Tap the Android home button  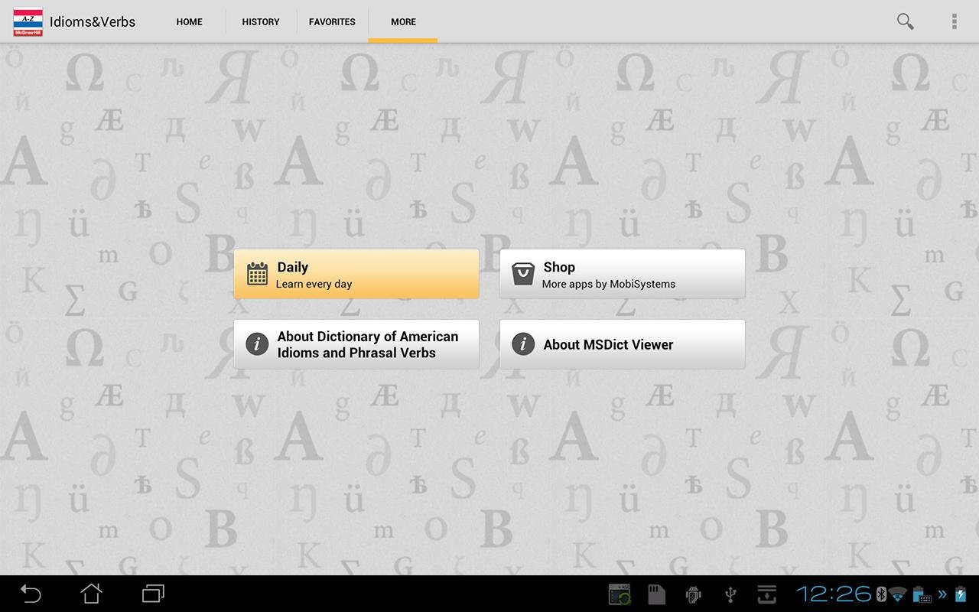(92, 594)
